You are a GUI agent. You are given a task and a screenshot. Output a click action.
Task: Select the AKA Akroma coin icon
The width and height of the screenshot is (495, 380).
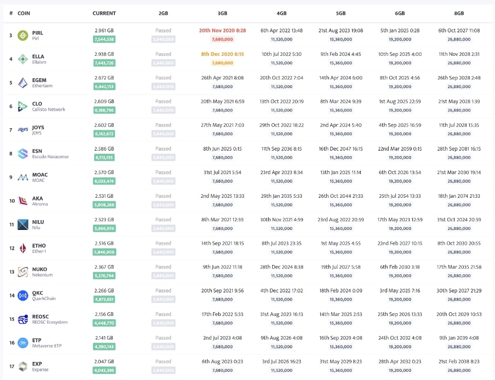[x=23, y=201]
